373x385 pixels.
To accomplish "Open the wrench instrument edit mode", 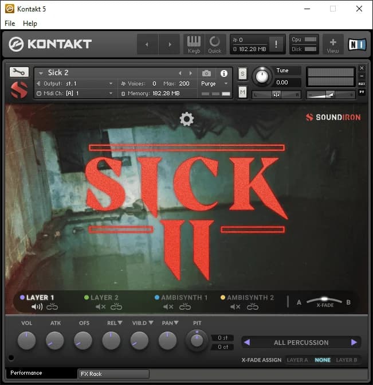I will [19, 72].
